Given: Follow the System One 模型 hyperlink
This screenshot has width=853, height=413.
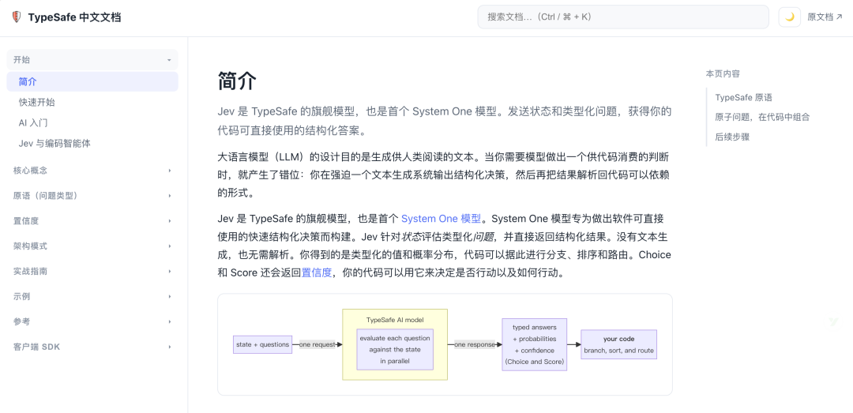Looking at the screenshot, I should coord(442,219).
